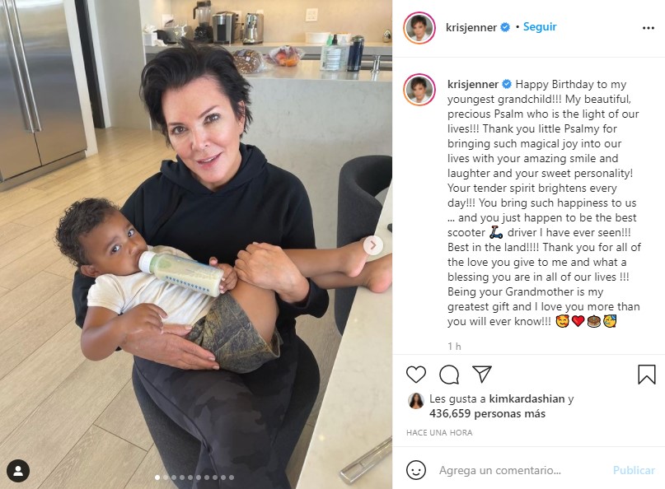This screenshot has height=489, width=665.
Task: Share post with paper plane icon
Action: click(x=482, y=375)
